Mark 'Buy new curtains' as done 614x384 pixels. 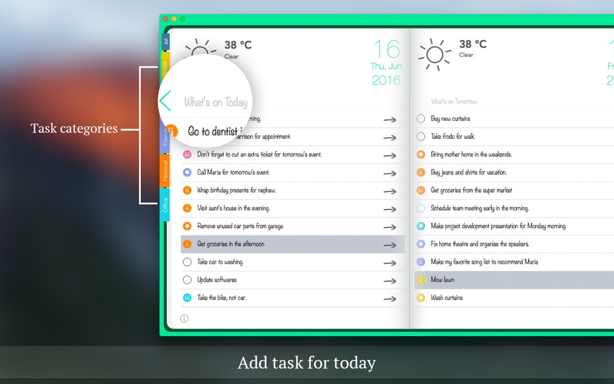[421, 118]
